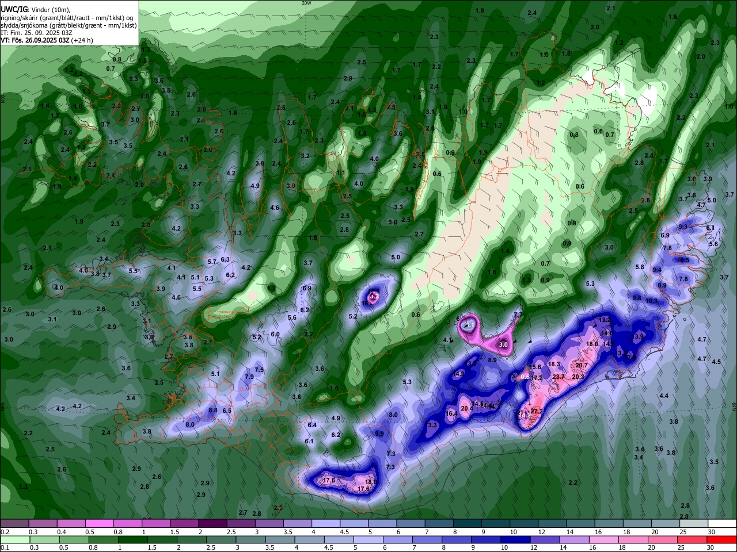737x552 pixels.
Task: Select bottom legend red swatch right of 30
Action: pyautogui.click(x=722, y=539)
